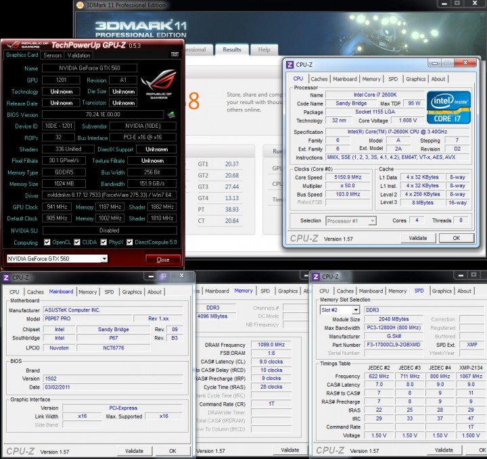Switch to the Sensors tab in GPU-Z

tap(53, 55)
